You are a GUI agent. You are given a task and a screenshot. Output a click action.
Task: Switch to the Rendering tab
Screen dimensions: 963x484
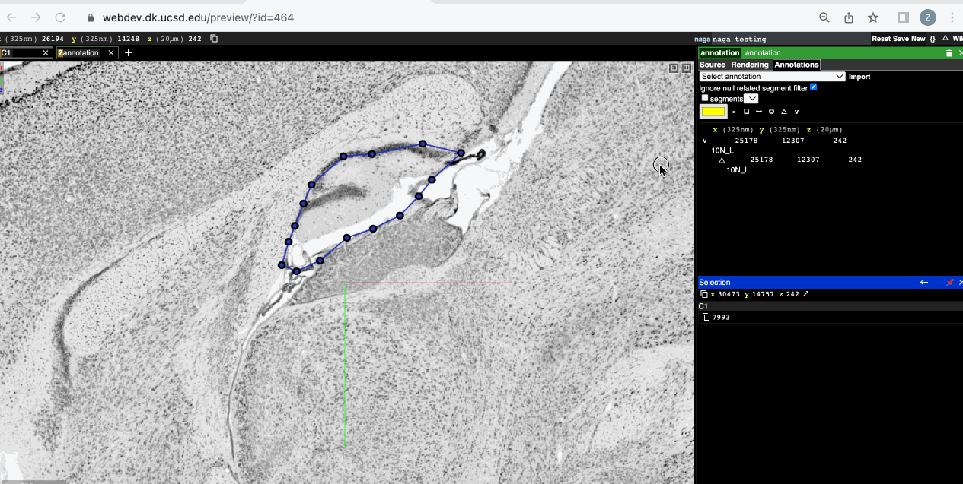pos(750,65)
